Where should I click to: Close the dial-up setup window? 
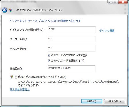(123, 2)
